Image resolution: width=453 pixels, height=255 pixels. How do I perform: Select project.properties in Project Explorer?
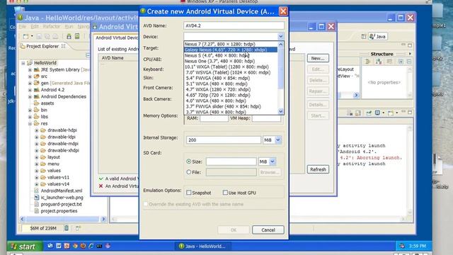[59, 211]
